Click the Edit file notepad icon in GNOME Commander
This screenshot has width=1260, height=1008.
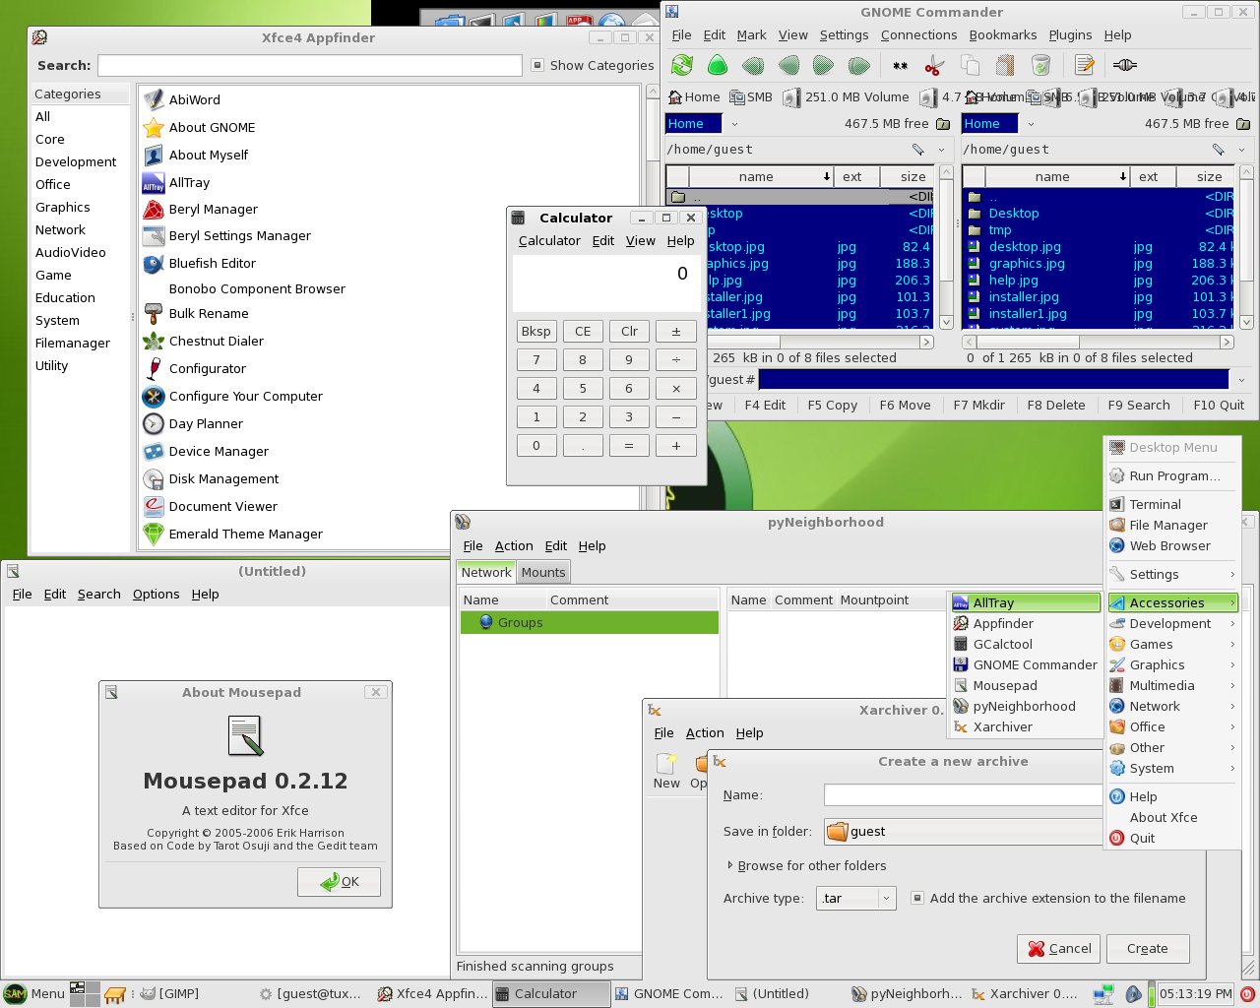point(1085,66)
